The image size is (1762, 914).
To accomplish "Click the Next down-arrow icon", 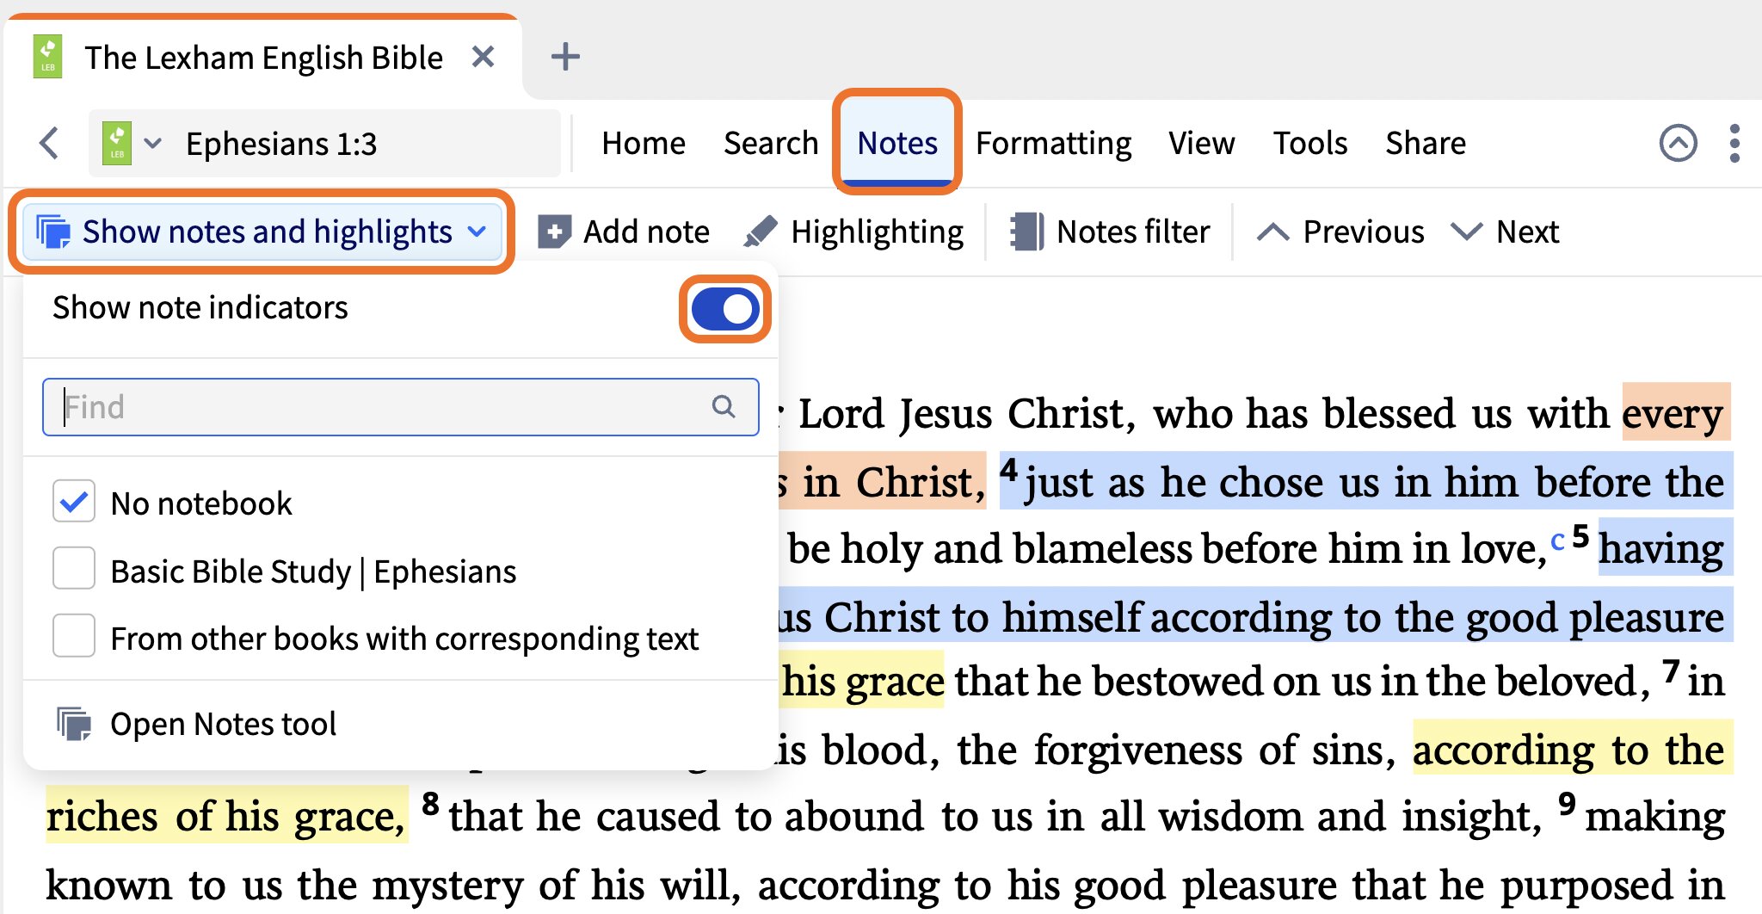I will [x=1467, y=232].
